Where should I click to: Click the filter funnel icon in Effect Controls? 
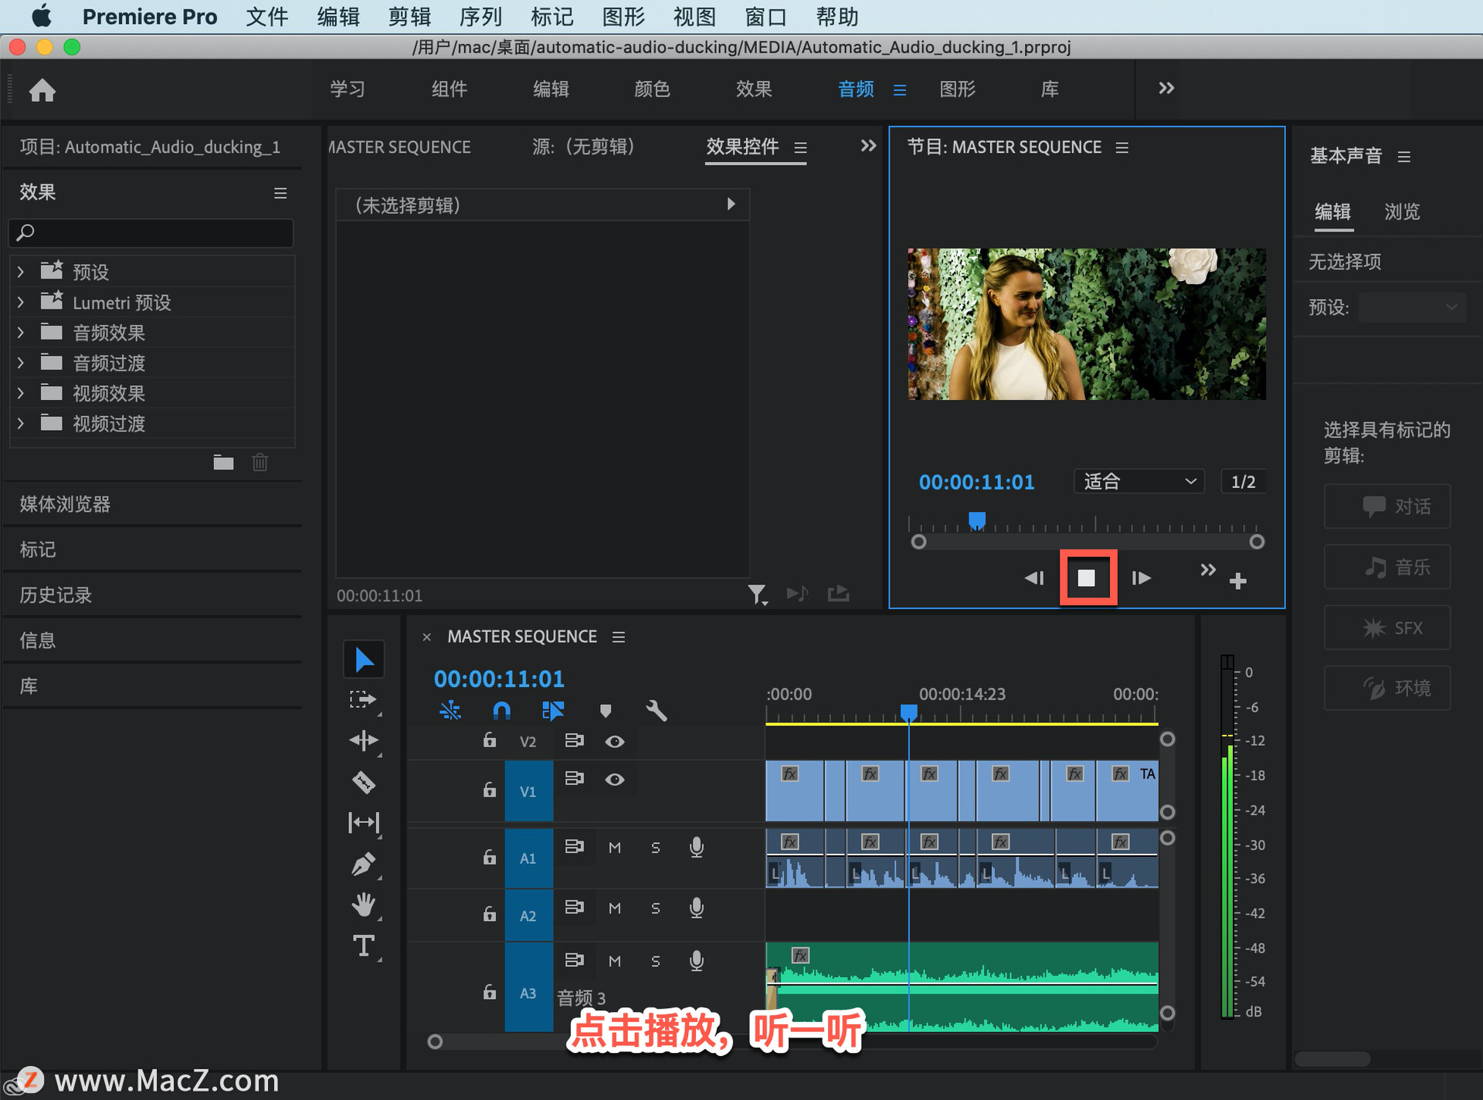757,594
